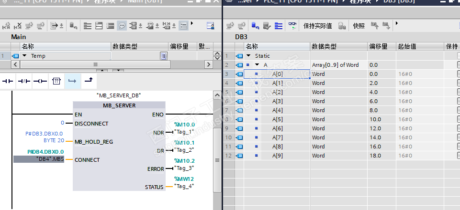
Task: Click the absolute/symbolic operands icon
Action: (133, 26)
